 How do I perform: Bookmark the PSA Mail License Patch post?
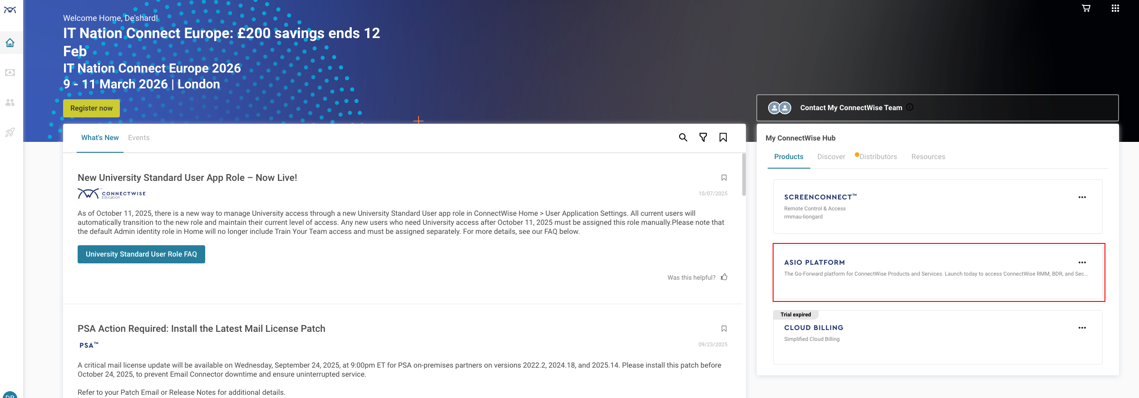pos(724,329)
